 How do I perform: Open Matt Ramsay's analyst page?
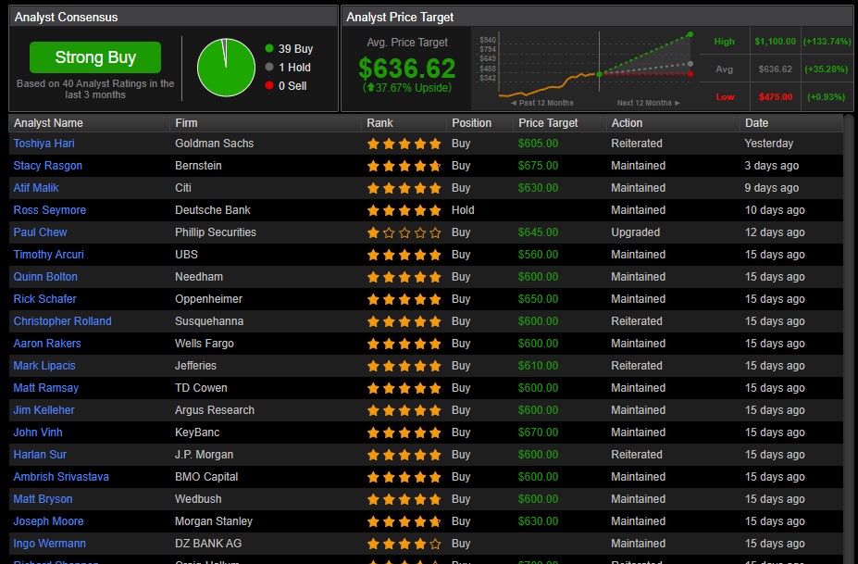(x=46, y=388)
